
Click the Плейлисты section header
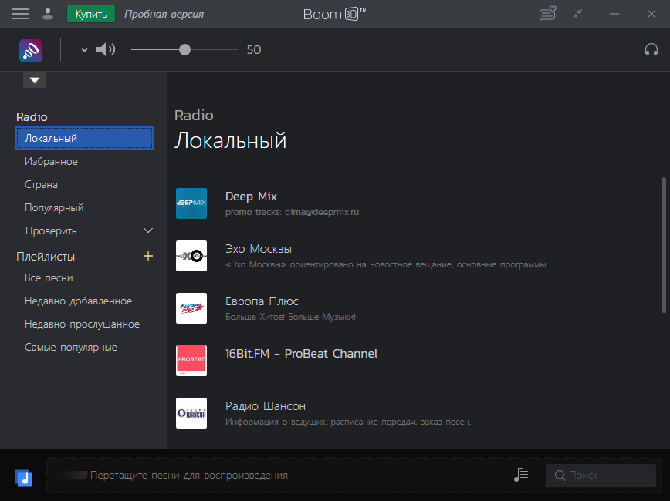coord(46,257)
